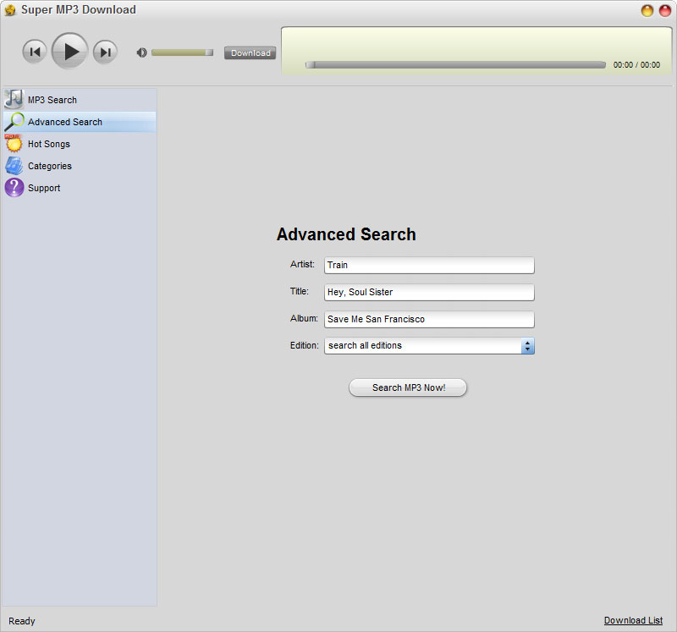Screen dimensions: 677x632
Task: Click the Ready status text
Action: (22, 621)
